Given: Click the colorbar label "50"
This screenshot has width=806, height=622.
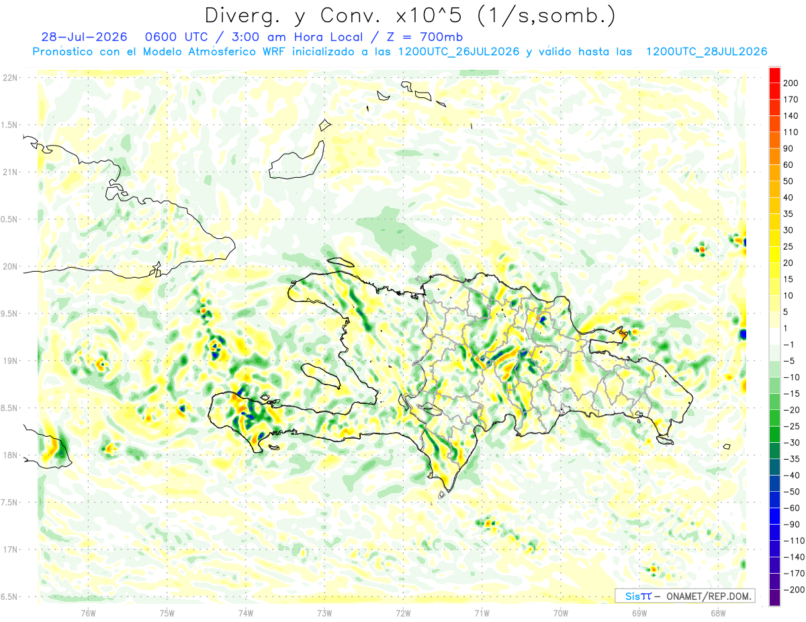Looking at the screenshot, I should (789, 181).
